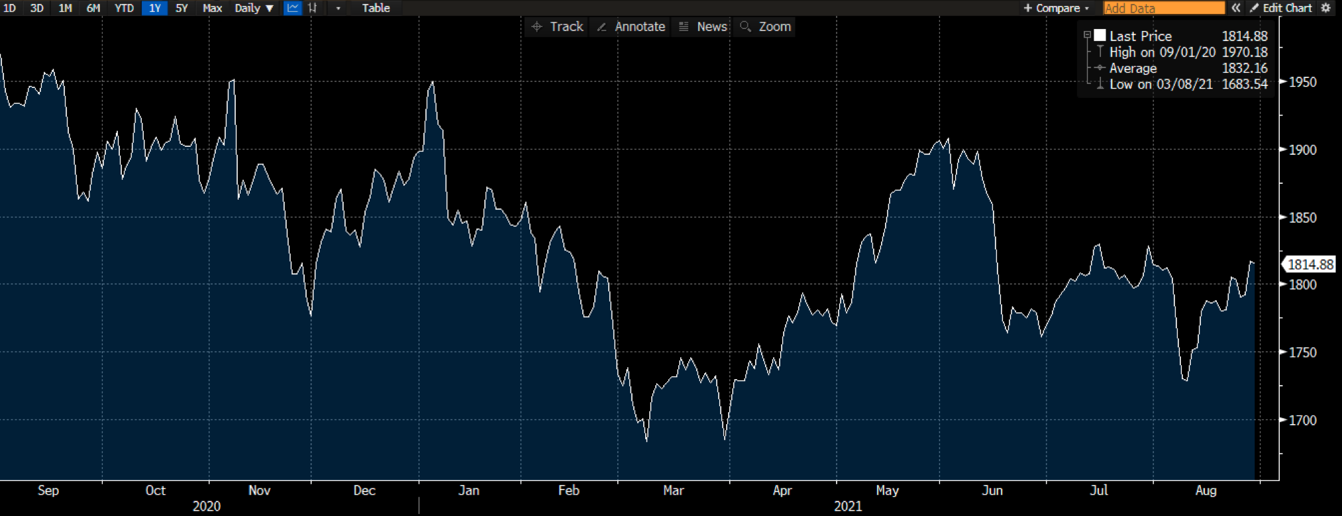
Task: Click the Edit Chart button
Action: pyautogui.click(x=1281, y=8)
